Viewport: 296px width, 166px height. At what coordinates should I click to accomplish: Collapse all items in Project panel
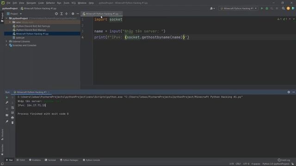[67, 14]
